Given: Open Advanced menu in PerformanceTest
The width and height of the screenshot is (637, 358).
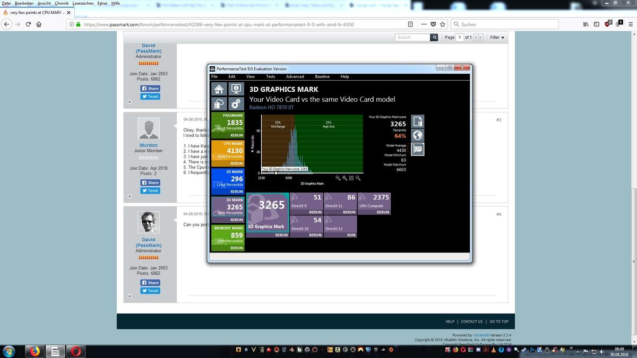Looking at the screenshot, I should 295,76.
